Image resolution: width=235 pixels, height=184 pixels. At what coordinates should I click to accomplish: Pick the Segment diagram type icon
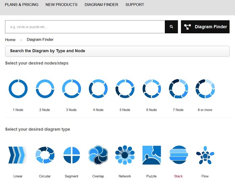(x=72, y=155)
